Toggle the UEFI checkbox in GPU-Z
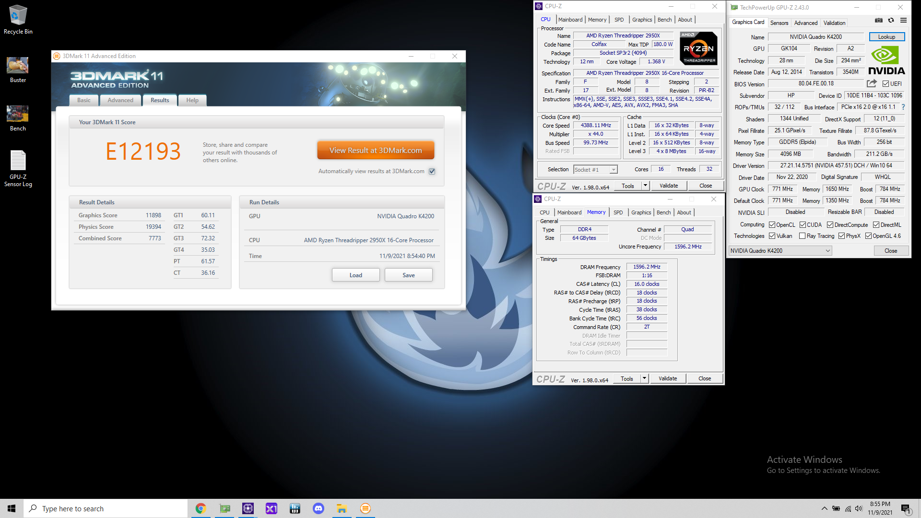921x518 pixels. (886, 83)
